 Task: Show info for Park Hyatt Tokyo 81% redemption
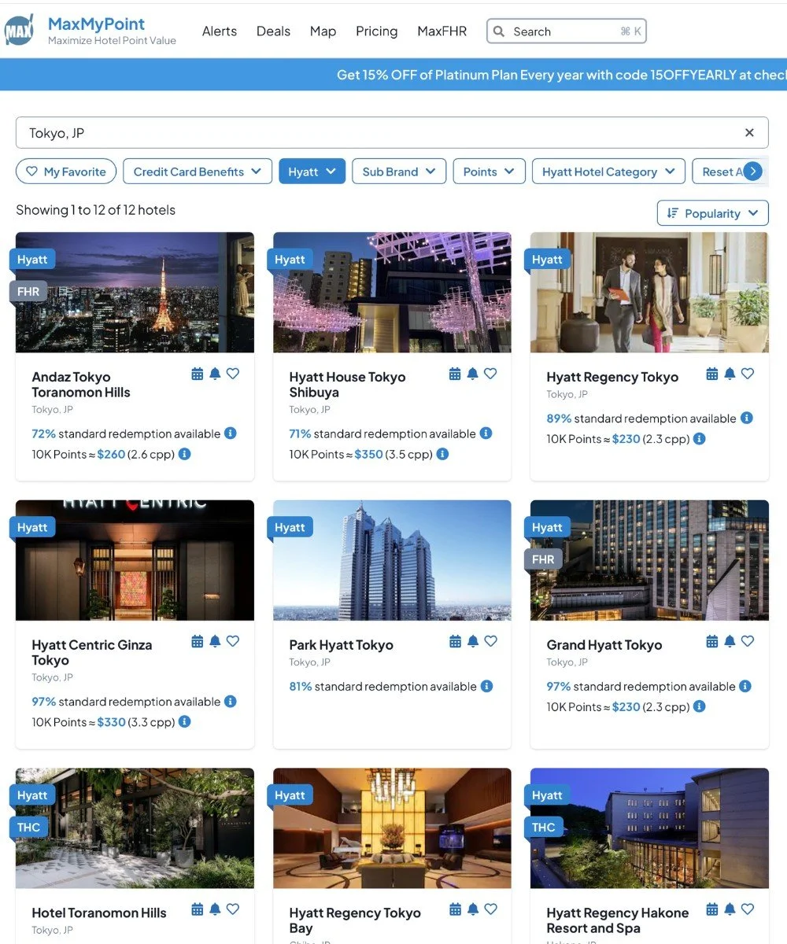coord(486,686)
